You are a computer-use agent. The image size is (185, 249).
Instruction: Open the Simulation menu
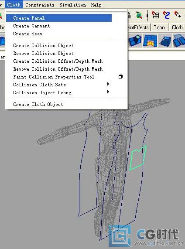[x=72, y=5]
